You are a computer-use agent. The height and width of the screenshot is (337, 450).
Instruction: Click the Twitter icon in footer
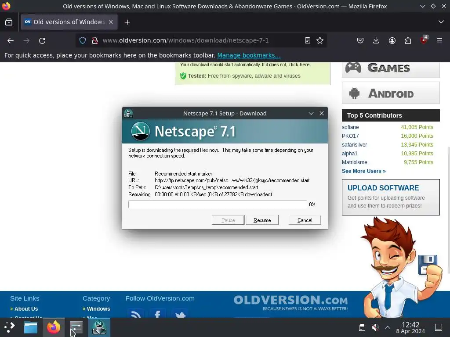[x=180, y=313]
